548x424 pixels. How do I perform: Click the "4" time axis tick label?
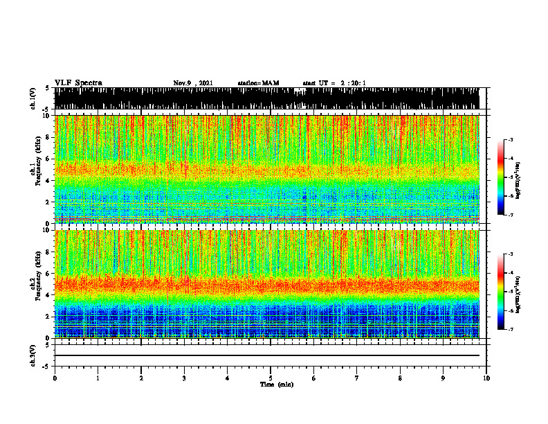(228, 378)
